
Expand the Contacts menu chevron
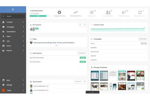(x=23, y=22)
